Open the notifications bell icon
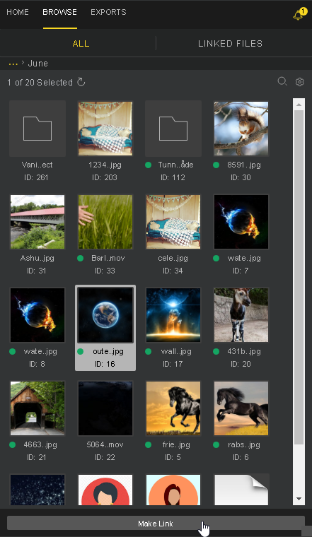Screen dimensions: 312x537 299,14
